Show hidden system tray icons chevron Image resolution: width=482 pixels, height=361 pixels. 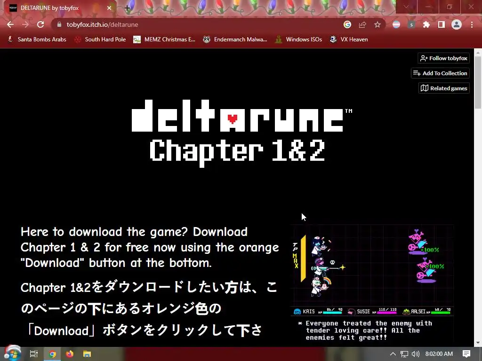[393, 354]
